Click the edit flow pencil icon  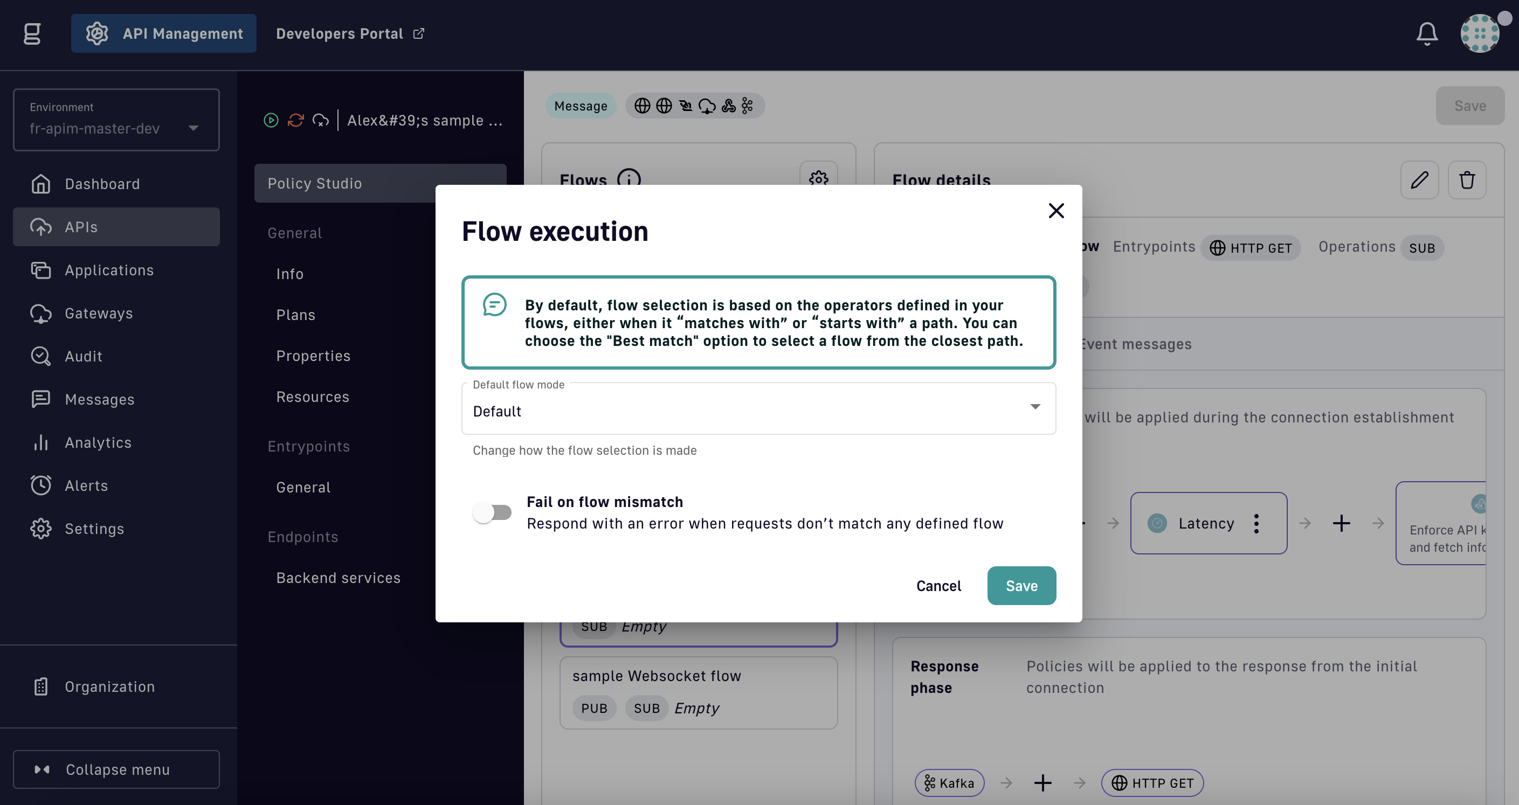pos(1419,180)
